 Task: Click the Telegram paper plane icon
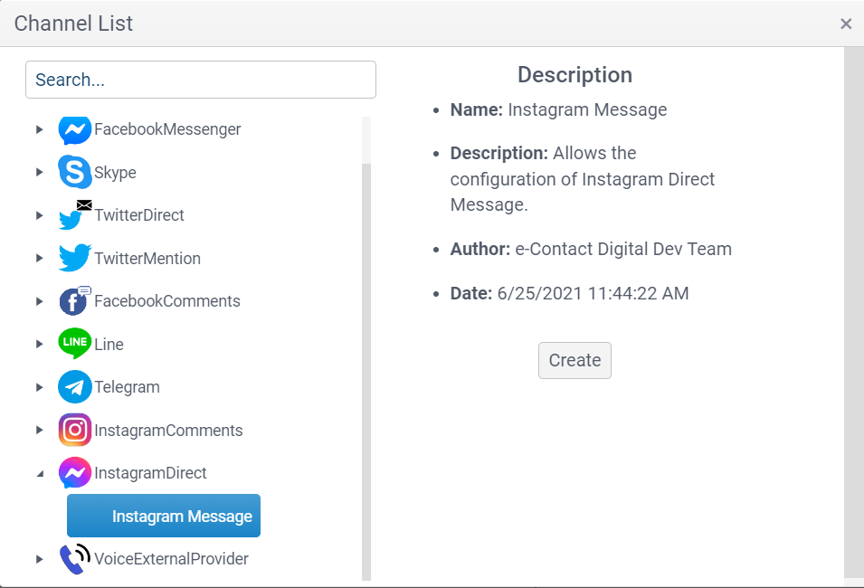coord(75,387)
